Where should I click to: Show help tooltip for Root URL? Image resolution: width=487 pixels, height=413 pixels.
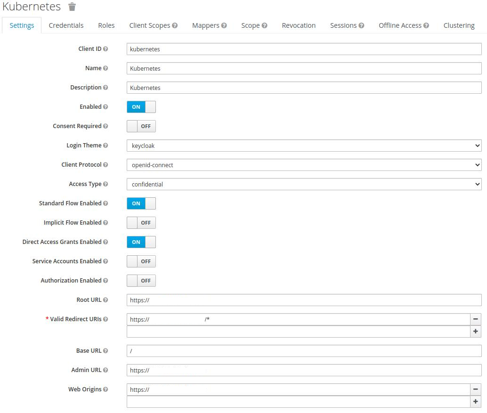click(106, 300)
